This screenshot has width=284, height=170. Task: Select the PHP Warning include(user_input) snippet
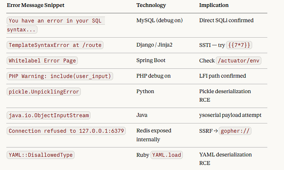(x=60, y=76)
